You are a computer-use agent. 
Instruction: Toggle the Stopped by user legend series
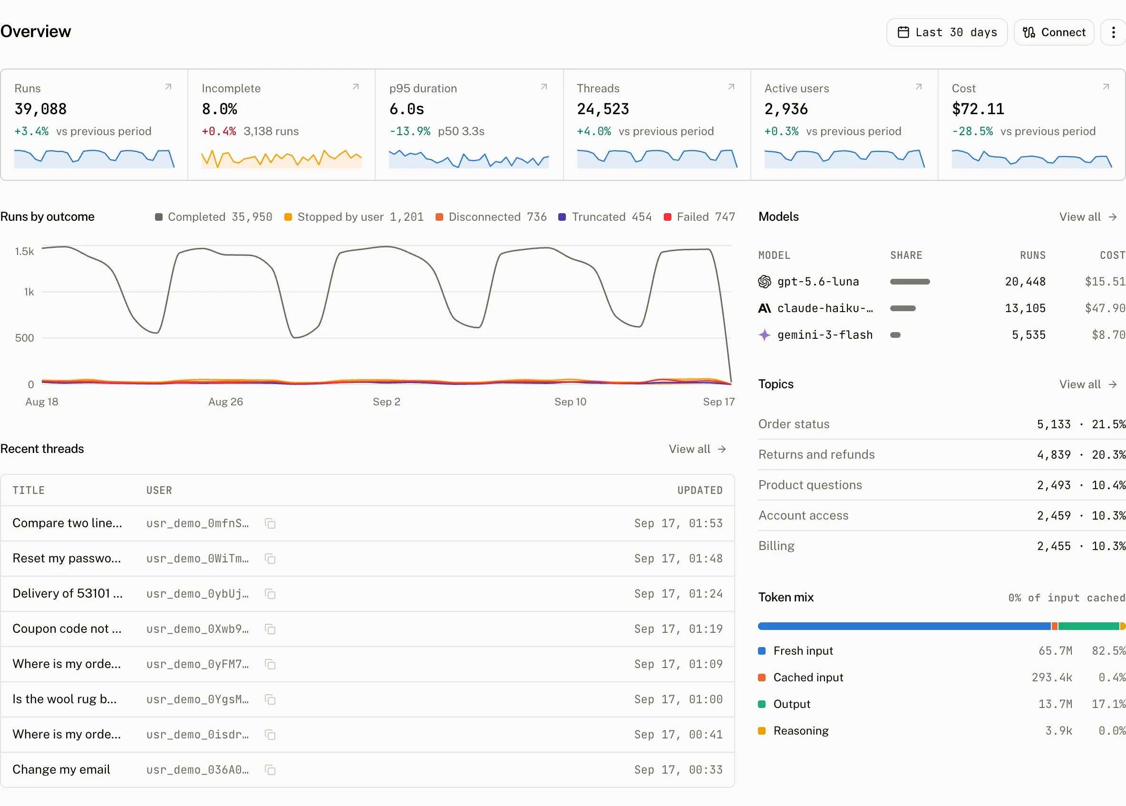354,217
